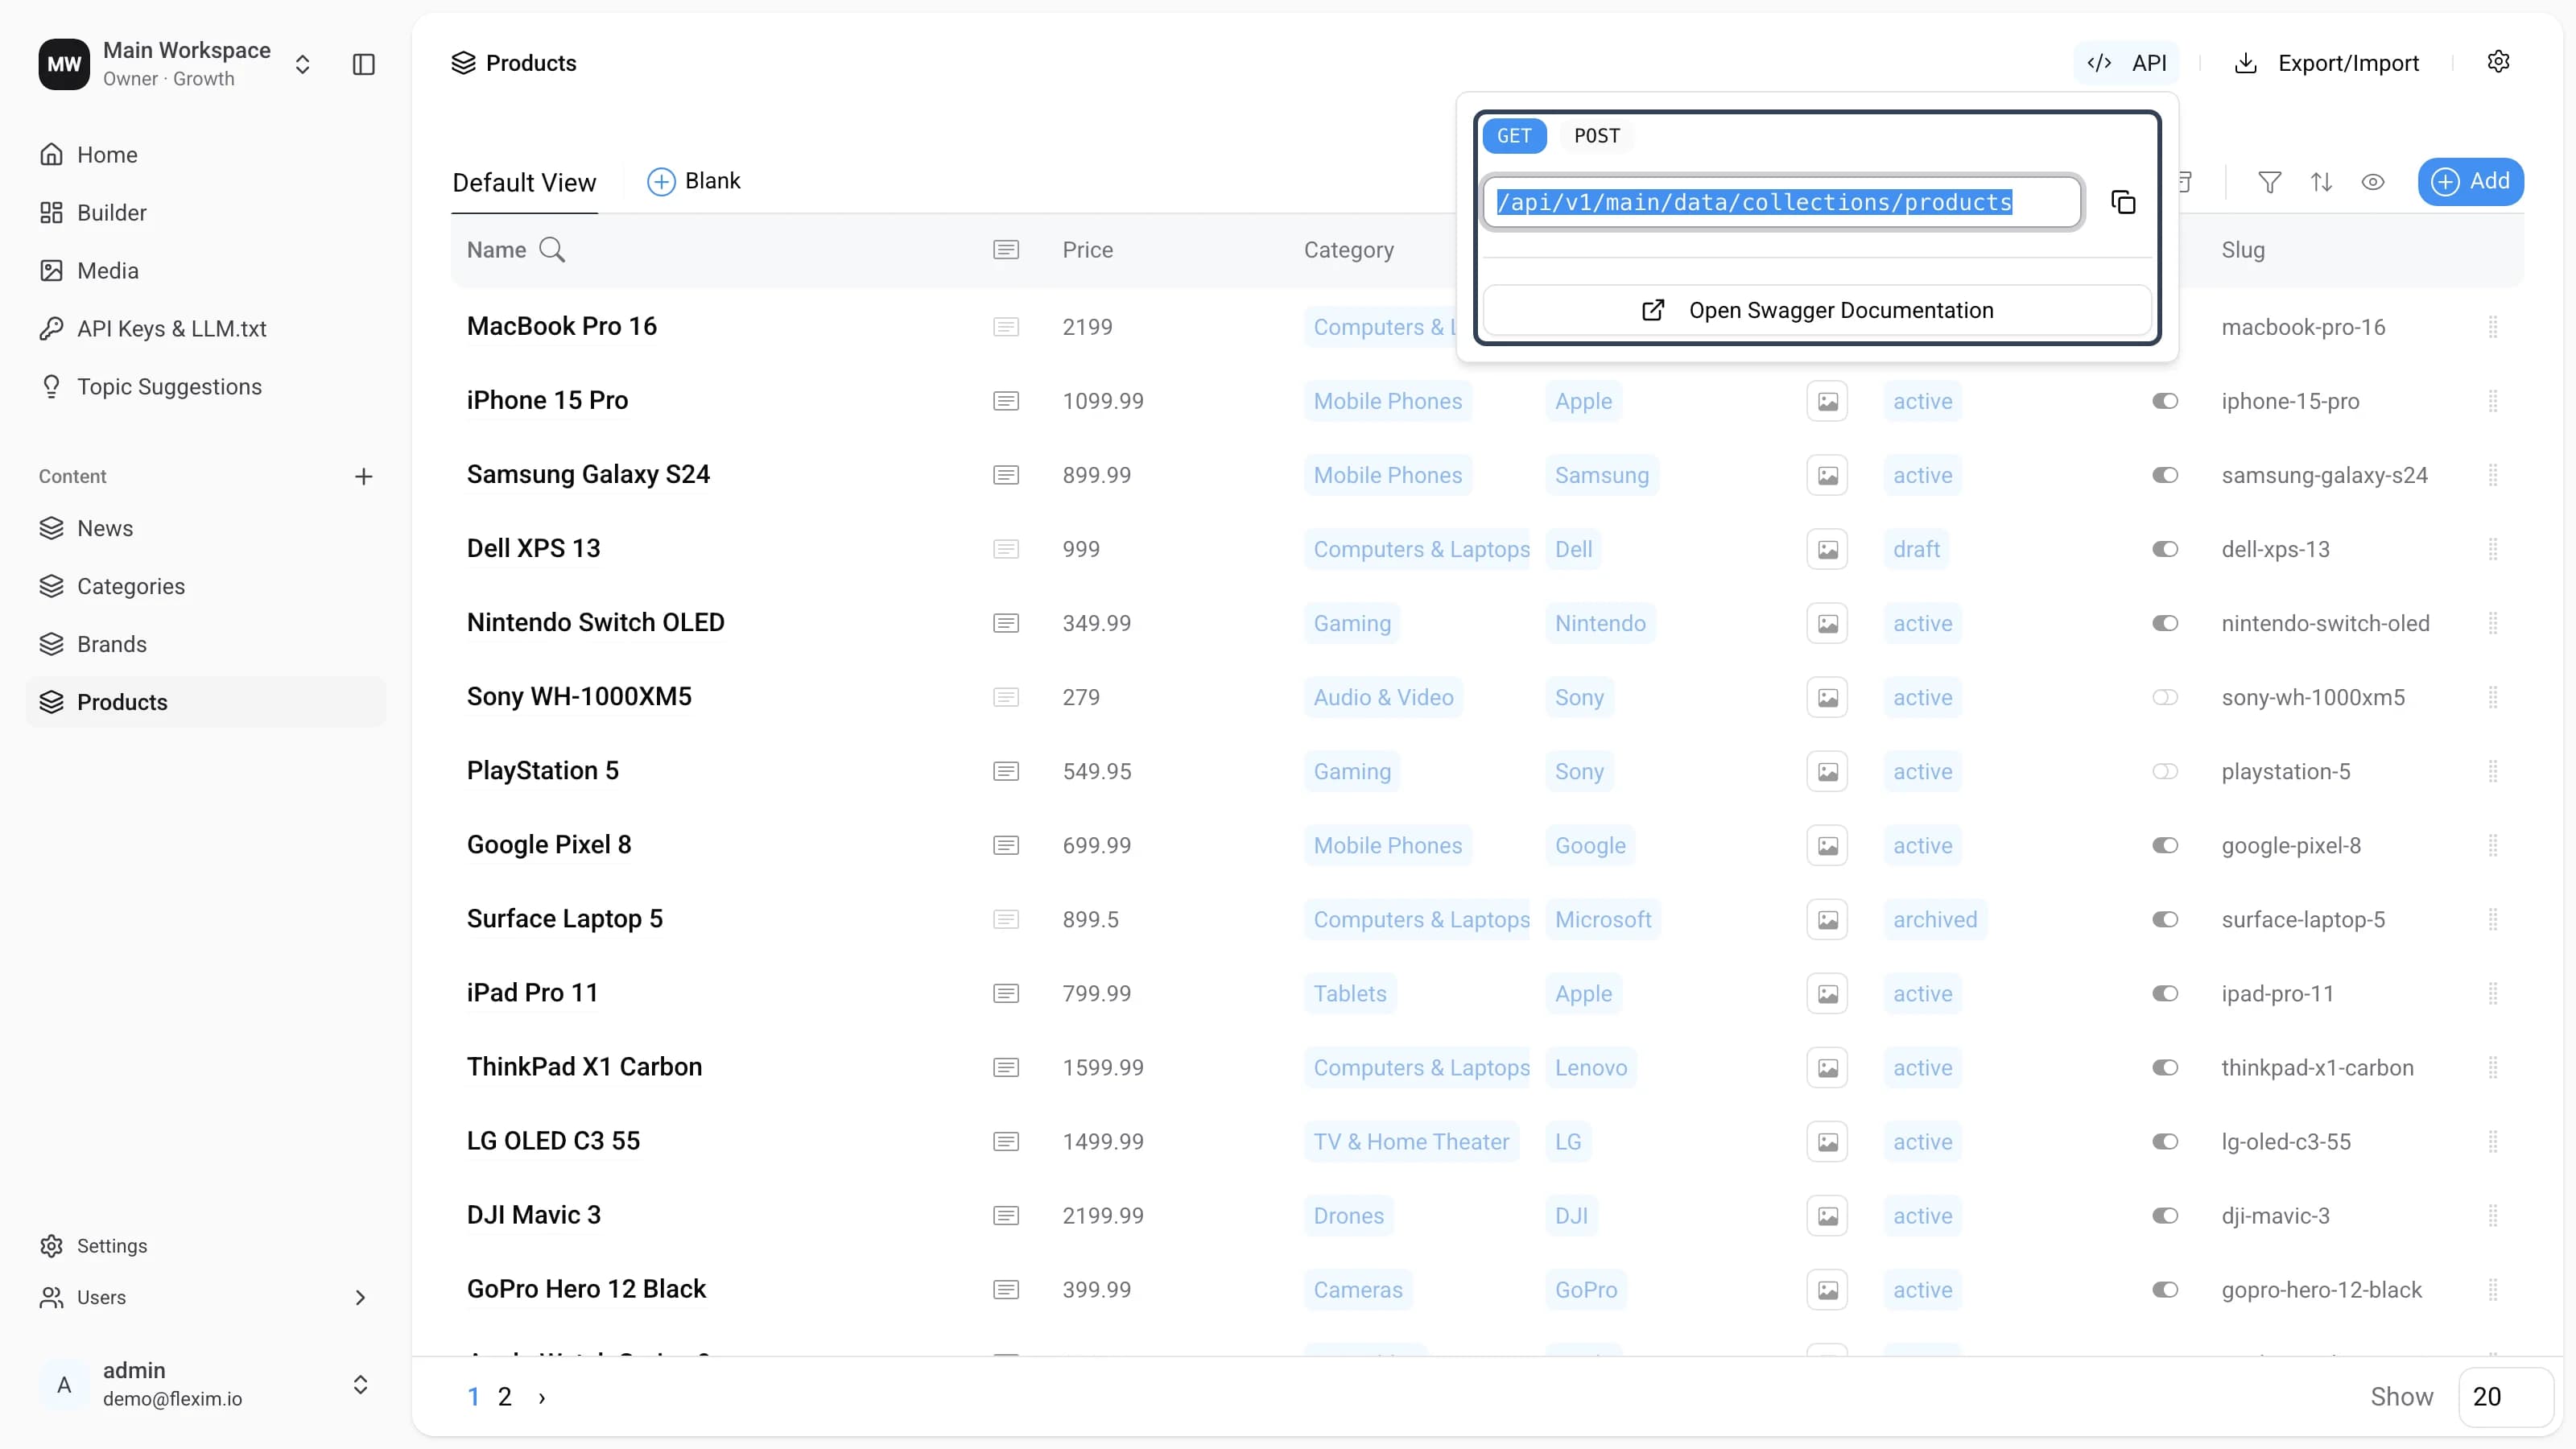Add new content collection
Image resolution: width=2576 pixels, height=1449 pixels.
point(364,476)
